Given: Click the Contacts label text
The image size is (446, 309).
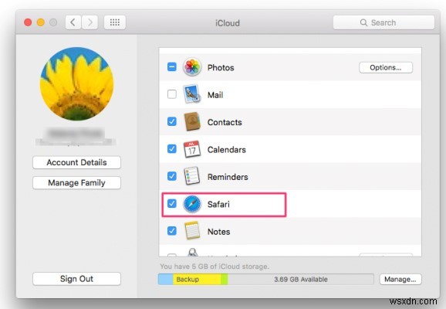Looking at the screenshot, I should 225,122.
